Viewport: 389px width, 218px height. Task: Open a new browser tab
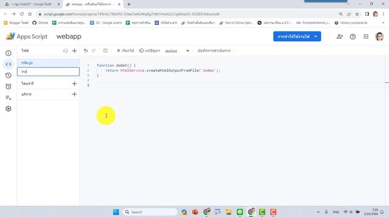point(129,4)
